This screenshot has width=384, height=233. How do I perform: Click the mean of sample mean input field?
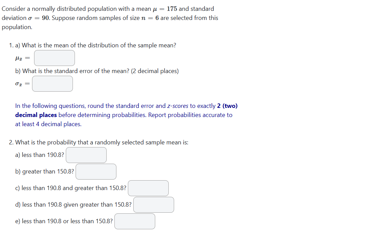54,58
